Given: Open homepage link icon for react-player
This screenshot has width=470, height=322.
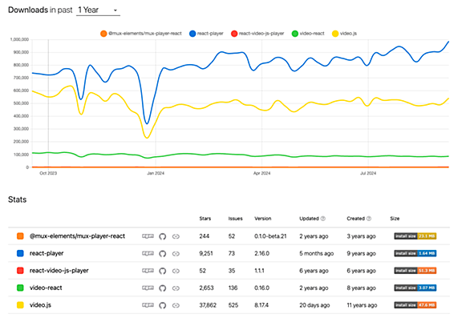Looking at the screenshot, I should (176, 254).
